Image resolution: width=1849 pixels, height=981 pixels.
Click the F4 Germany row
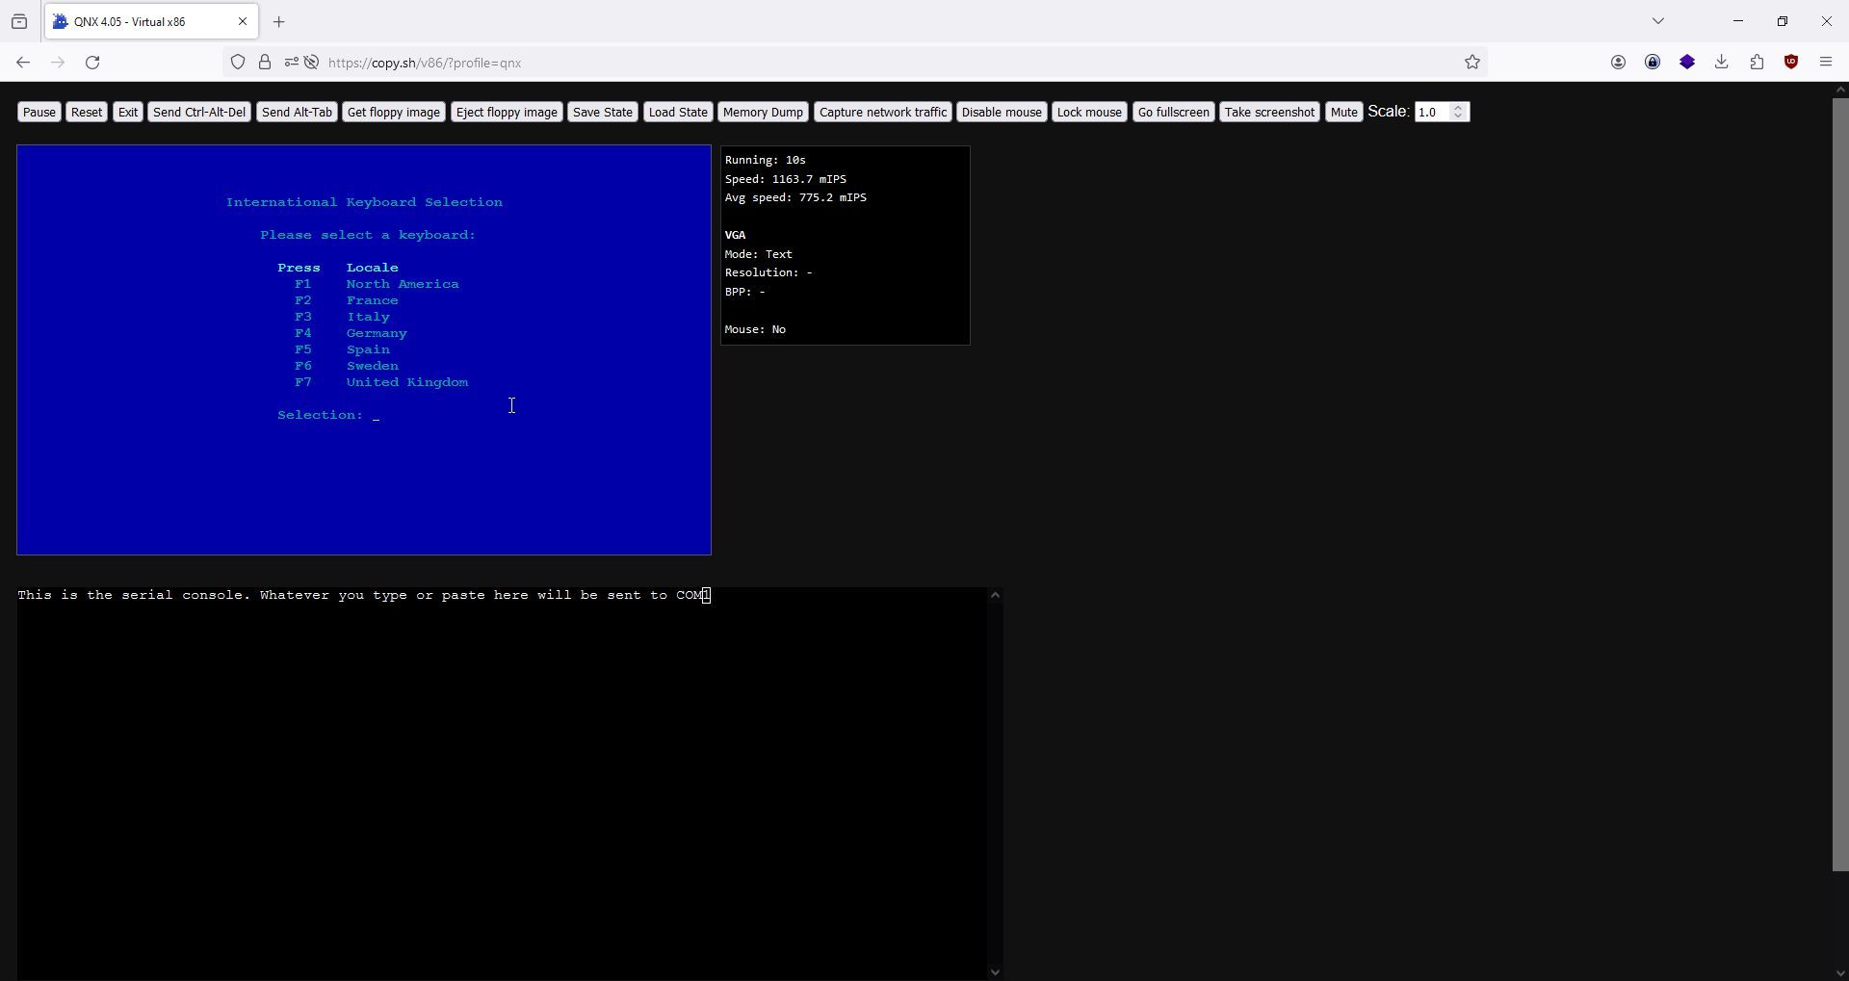click(x=351, y=333)
